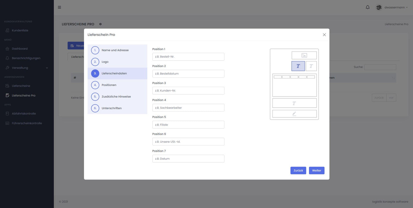Click the Dashboard home icon
The height and width of the screenshot is (208, 413).
point(7,49)
